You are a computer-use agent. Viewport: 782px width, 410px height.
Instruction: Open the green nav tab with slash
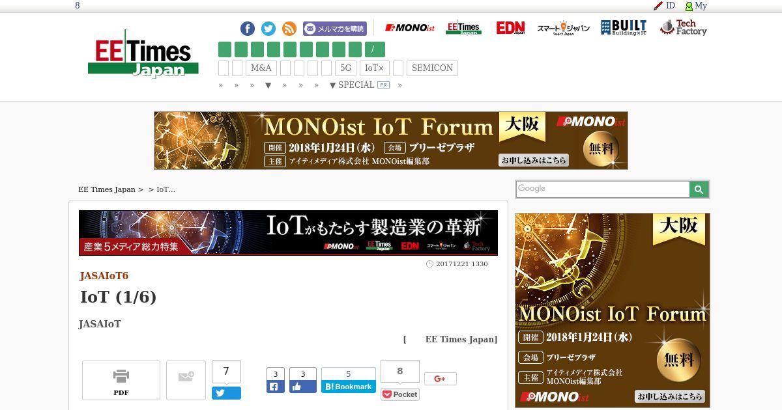[x=375, y=49]
